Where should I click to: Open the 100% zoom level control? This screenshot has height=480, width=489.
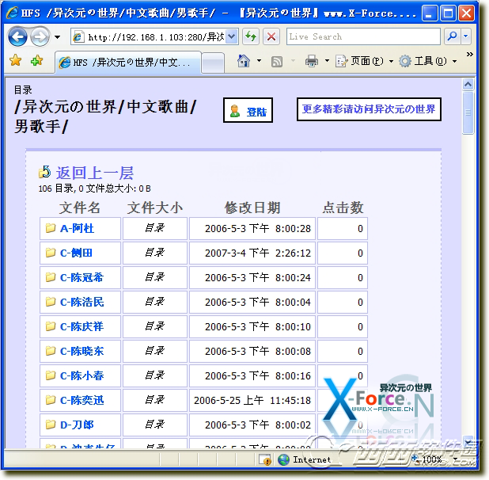[x=435, y=459]
